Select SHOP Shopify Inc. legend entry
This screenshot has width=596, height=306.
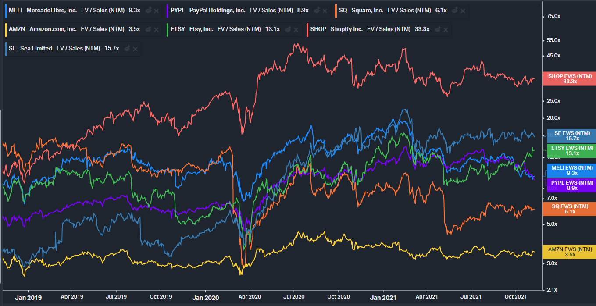(x=378, y=30)
